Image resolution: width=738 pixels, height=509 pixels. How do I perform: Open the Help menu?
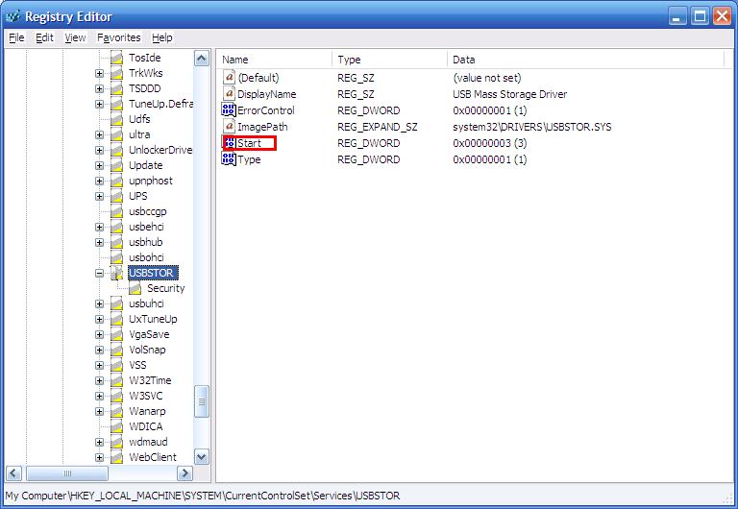click(x=161, y=37)
